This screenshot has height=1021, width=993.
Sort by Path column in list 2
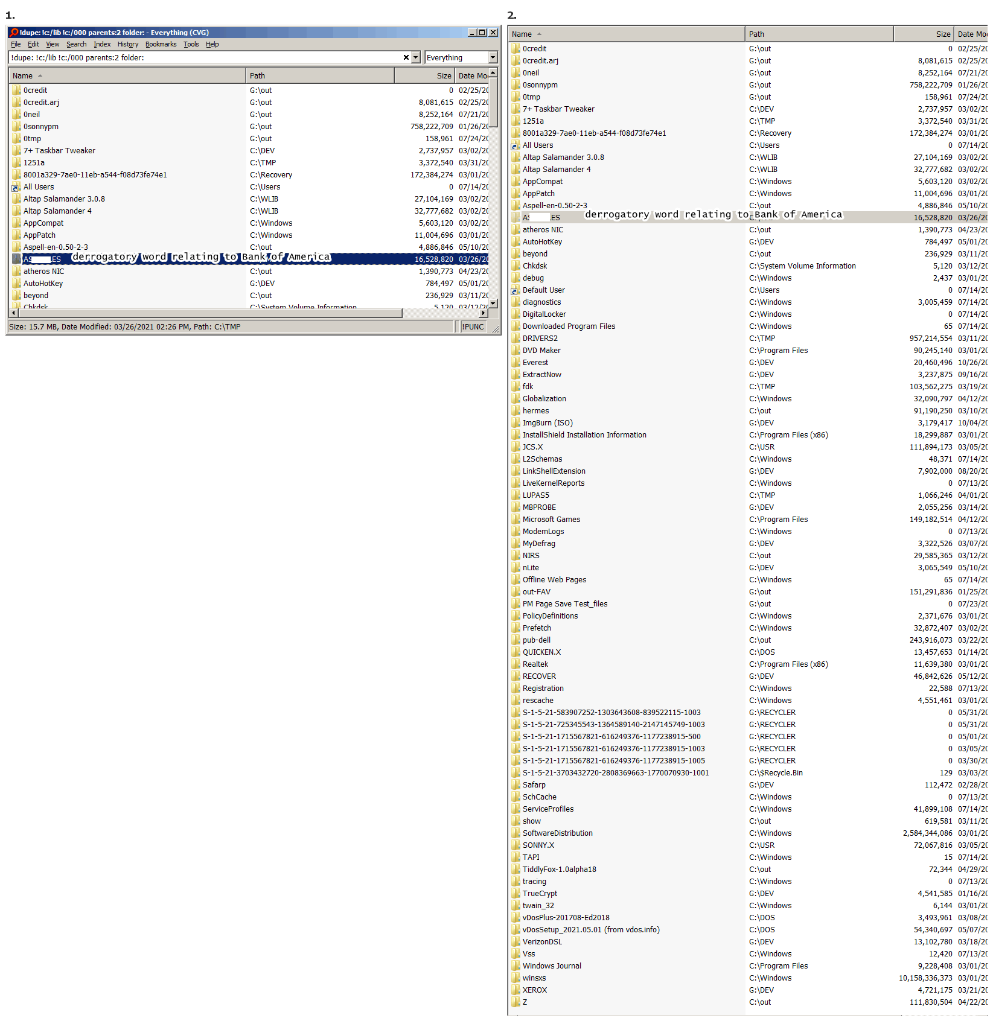[819, 34]
